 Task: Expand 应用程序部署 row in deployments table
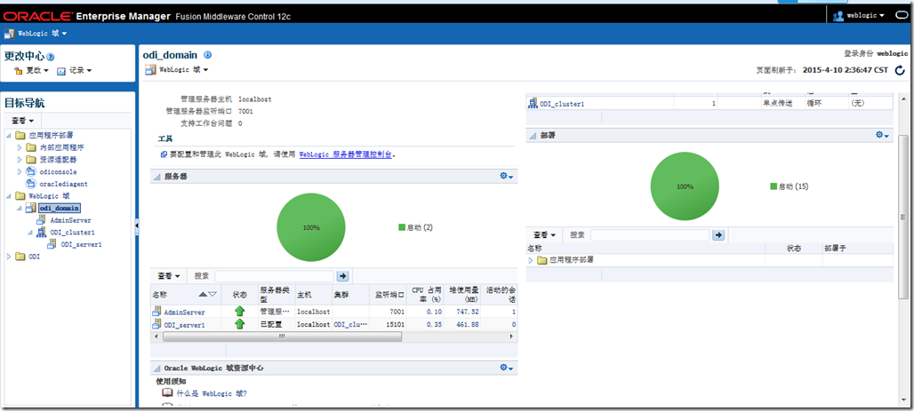[x=531, y=260]
